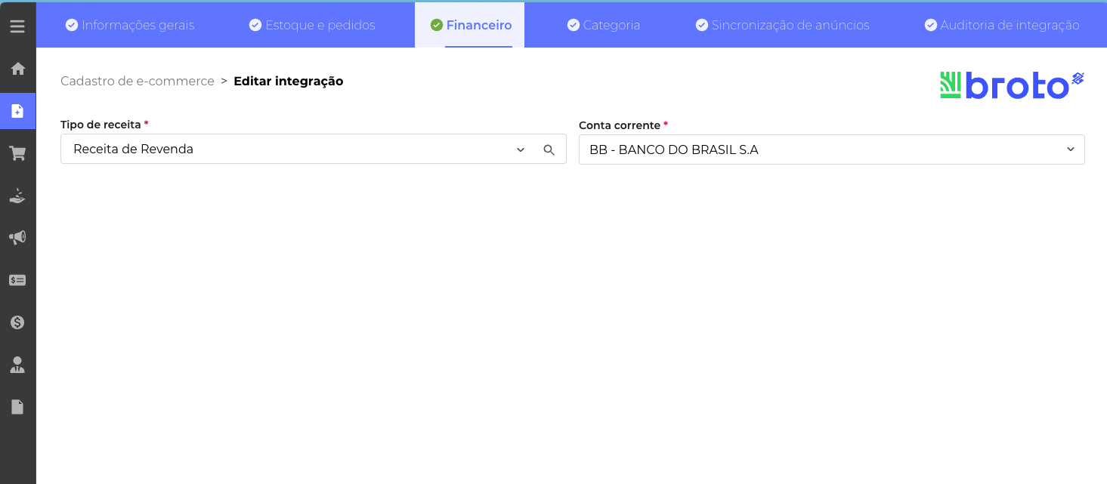Click the money bill sidebar icon
Viewport: 1107px width, 484px height.
(17, 280)
